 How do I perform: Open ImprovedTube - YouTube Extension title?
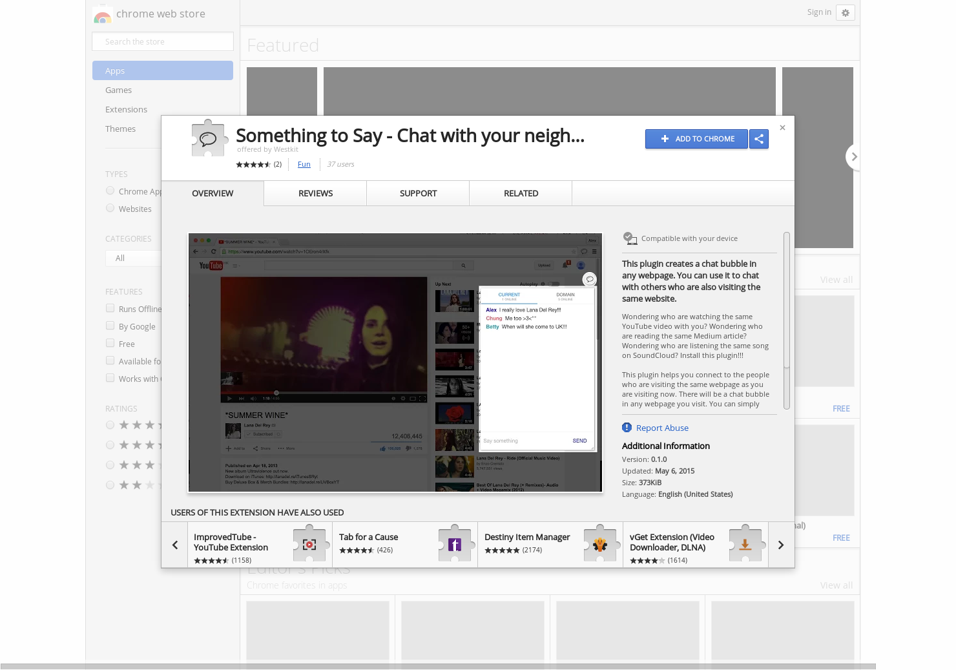[231, 542]
